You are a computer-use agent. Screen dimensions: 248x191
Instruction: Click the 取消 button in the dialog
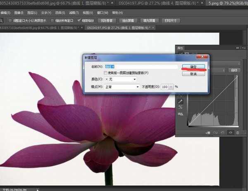[193, 73]
